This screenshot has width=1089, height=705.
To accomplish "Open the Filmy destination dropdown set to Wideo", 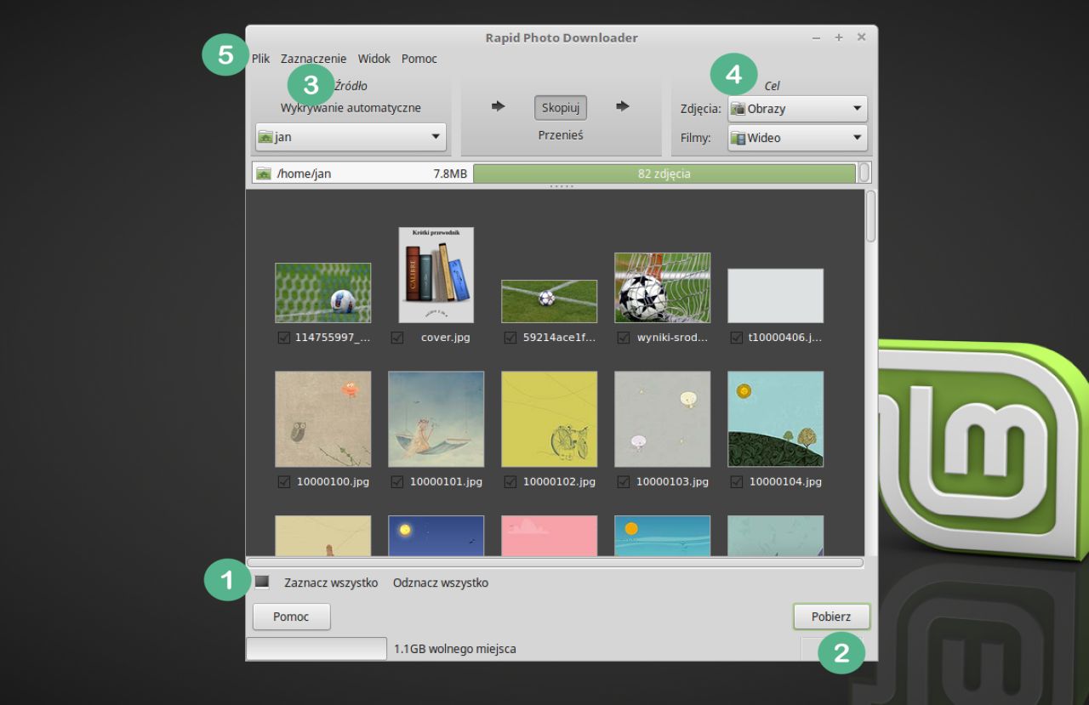I will coord(797,138).
